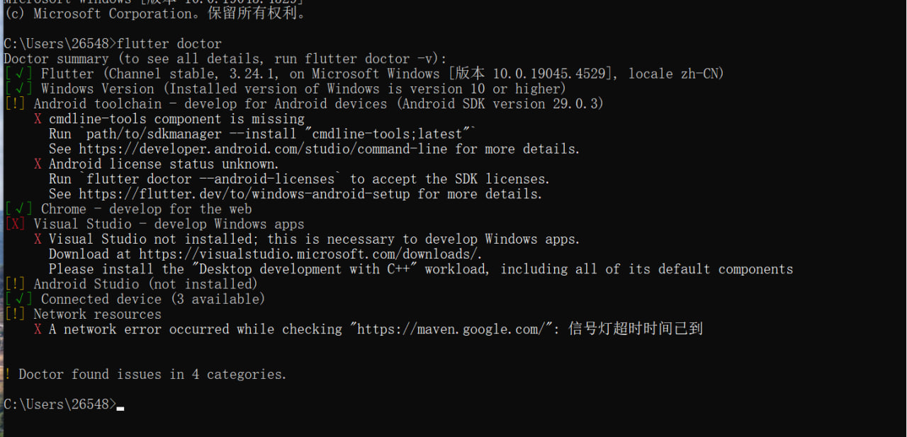Click the typed flutter doctor command text
This screenshot has height=437, width=907.
point(169,44)
